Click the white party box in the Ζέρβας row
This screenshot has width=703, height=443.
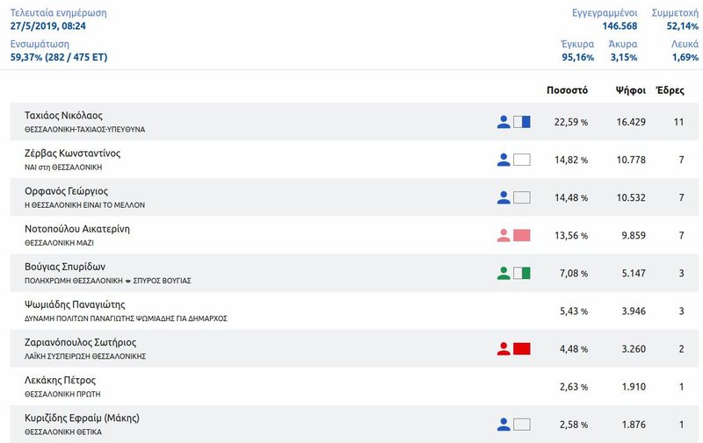coord(522,160)
